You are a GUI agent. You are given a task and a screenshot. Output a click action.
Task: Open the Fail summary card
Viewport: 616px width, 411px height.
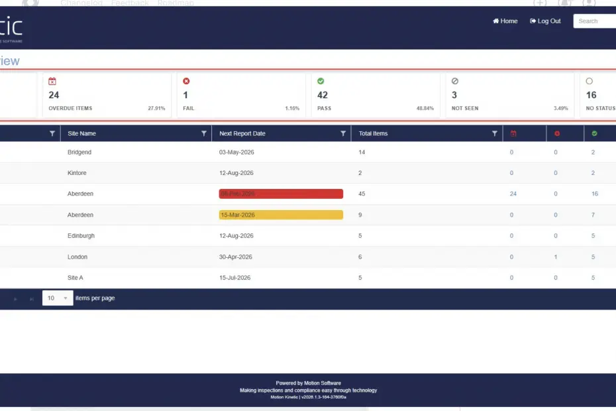pos(240,95)
